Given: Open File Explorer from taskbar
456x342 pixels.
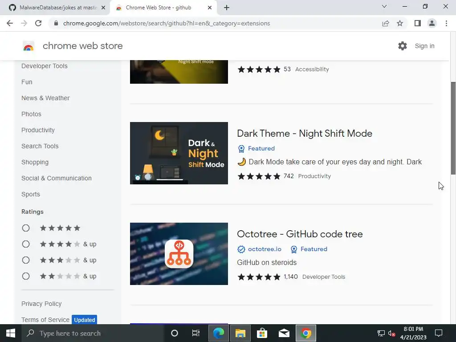Looking at the screenshot, I should [x=240, y=333].
